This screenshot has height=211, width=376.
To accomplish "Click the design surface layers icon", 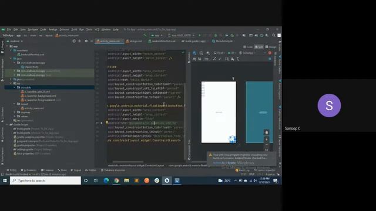I will (194, 53).
